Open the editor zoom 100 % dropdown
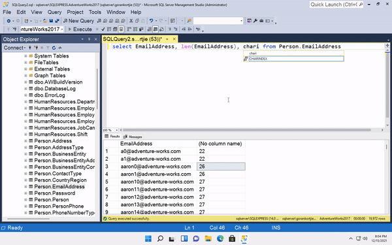 pyautogui.click(x=116, y=130)
